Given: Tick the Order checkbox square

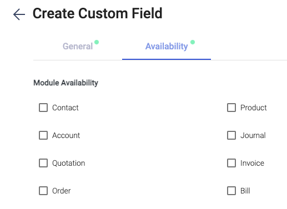Looking at the screenshot, I should (x=43, y=191).
